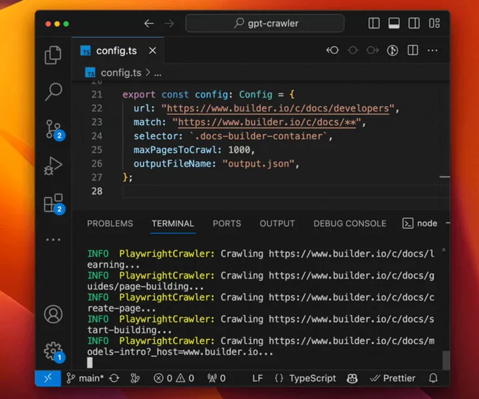Image resolution: width=479 pixels, height=399 pixels.
Task: Toggle the bottom panel layout button
Action: (394, 23)
